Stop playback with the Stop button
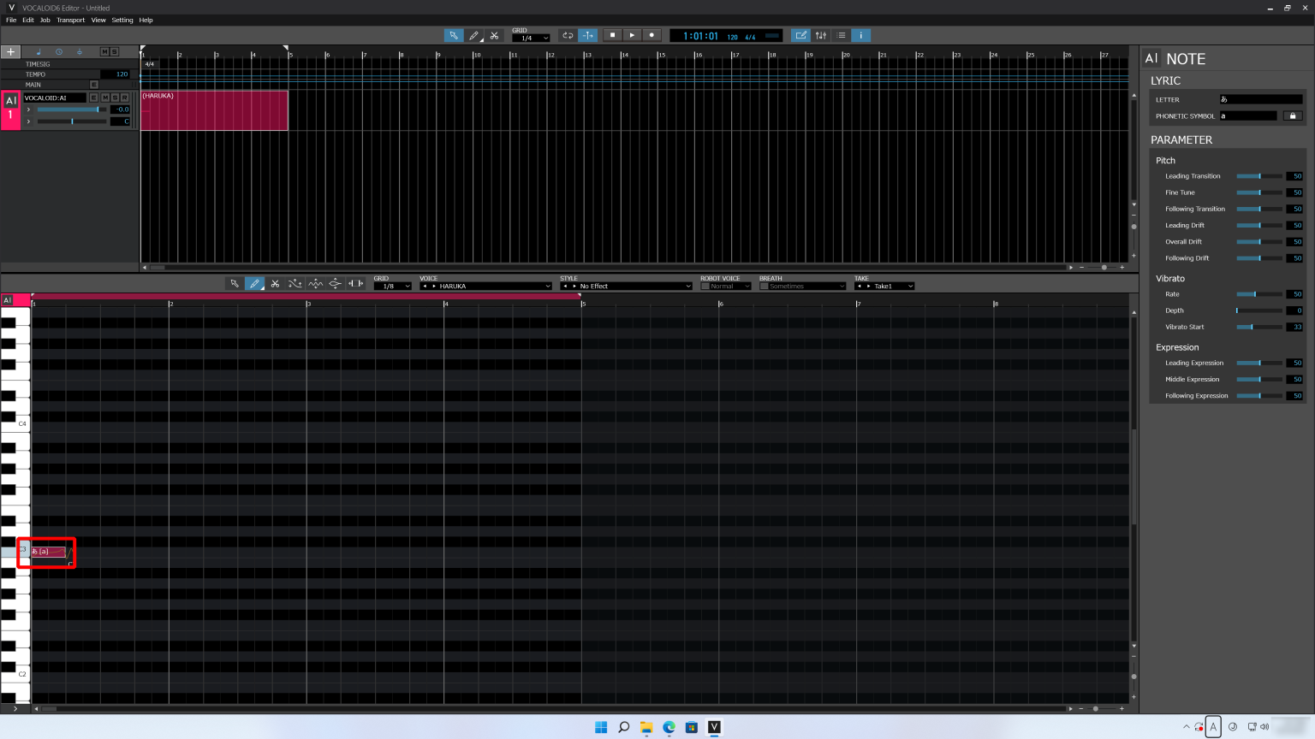1315x739 pixels. 611,35
